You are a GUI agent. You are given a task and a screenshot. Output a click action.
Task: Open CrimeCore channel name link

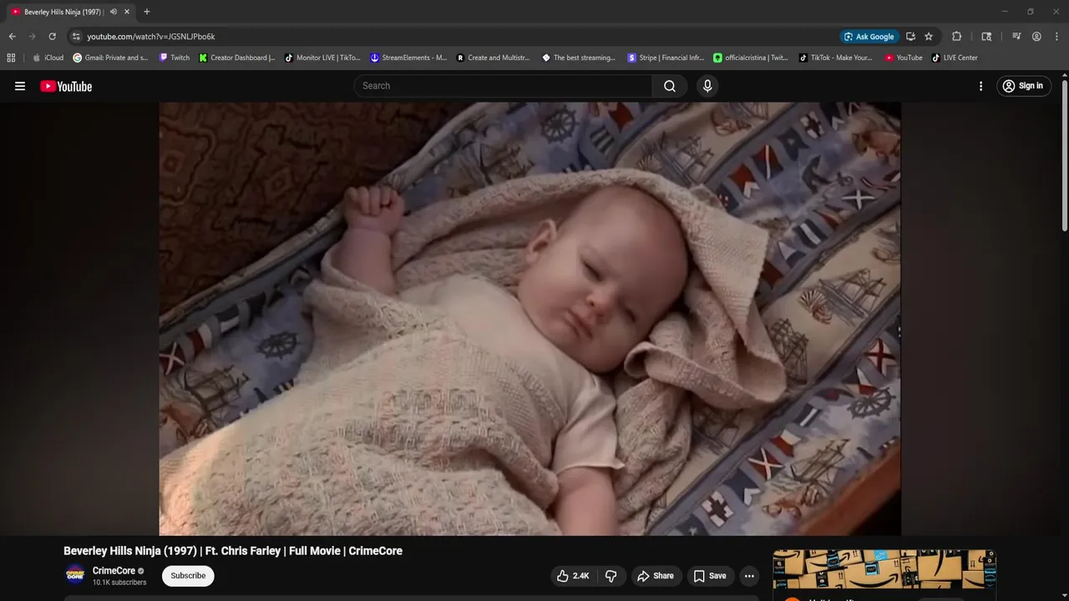coord(114,571)
